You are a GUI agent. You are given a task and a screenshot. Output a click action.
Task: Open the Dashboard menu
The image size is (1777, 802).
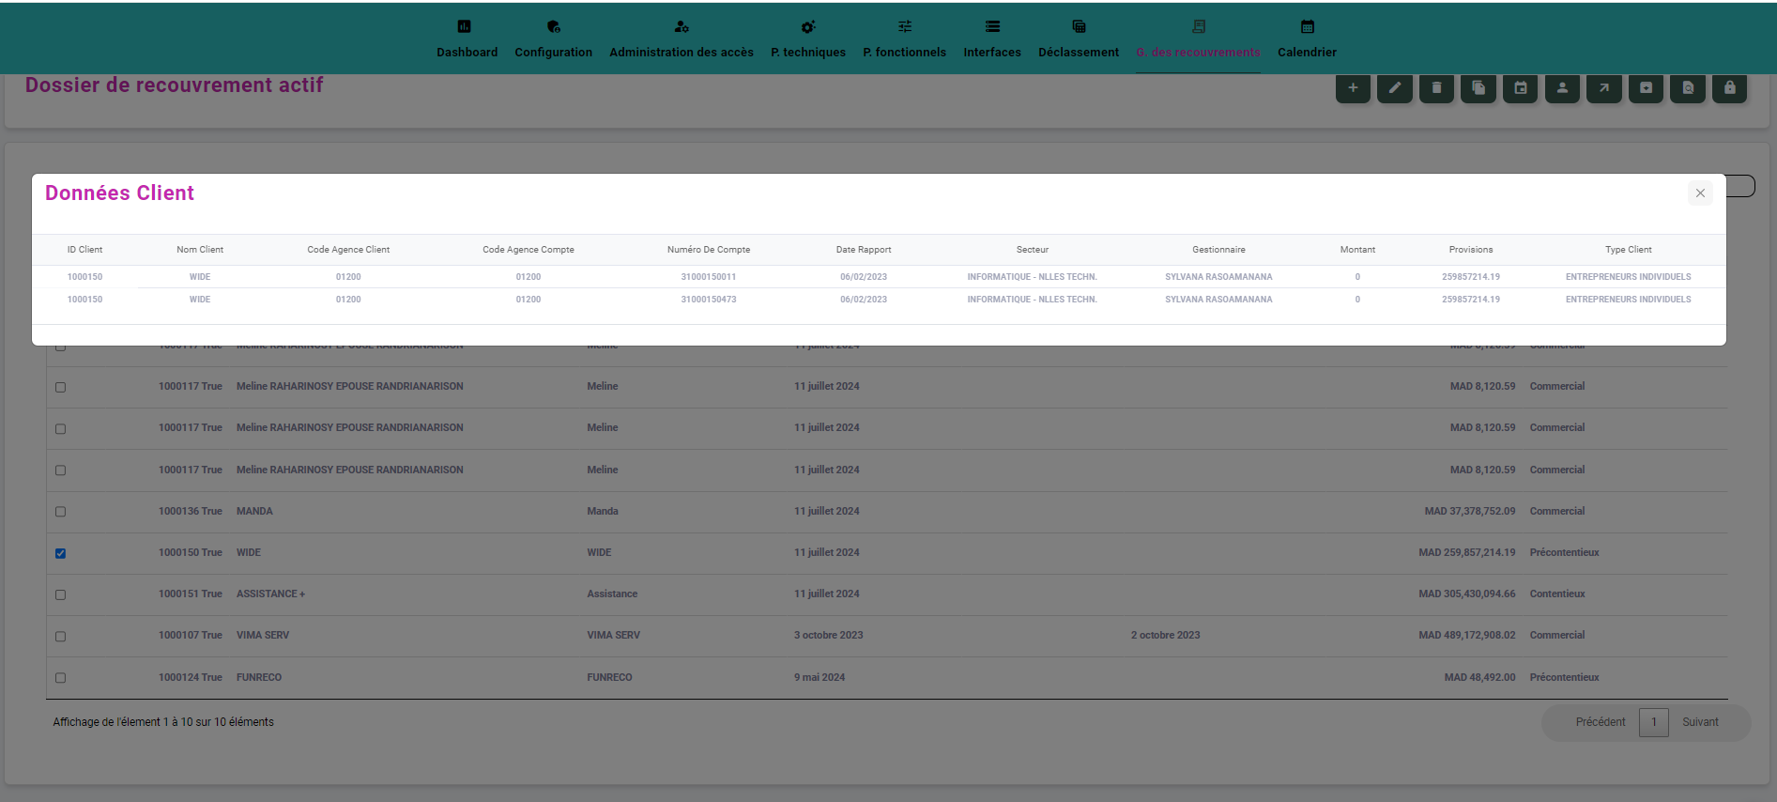tap(467, 39)
